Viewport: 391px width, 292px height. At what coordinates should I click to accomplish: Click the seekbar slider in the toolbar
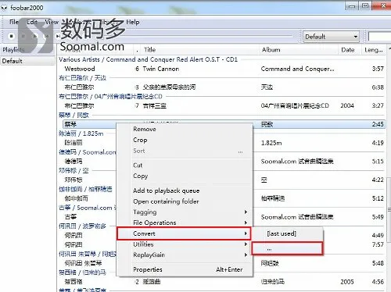[x=178, y=36]
